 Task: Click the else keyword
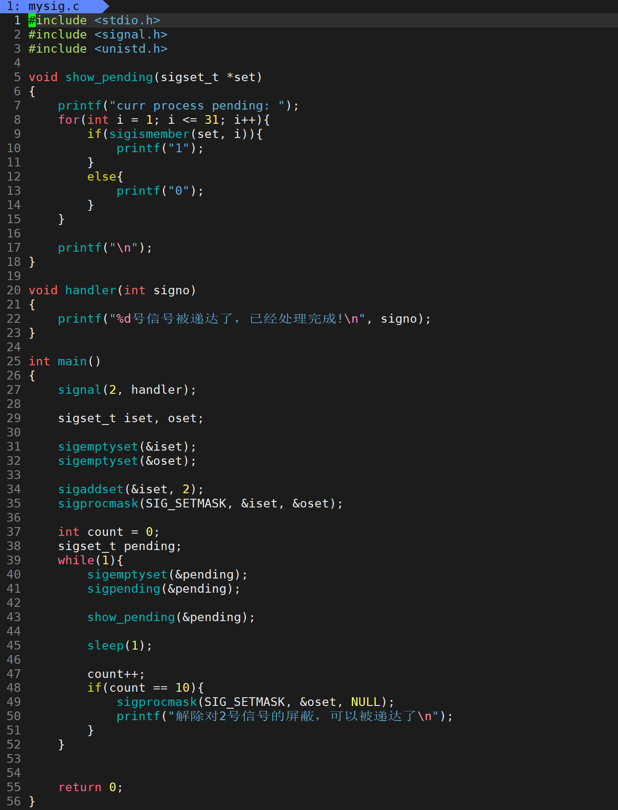102,176
